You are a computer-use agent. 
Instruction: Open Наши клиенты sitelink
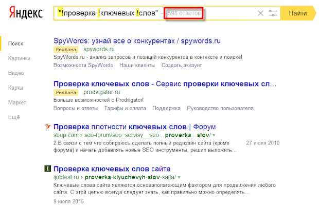(x=137, y=65)
